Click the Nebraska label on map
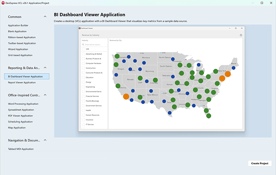The height and width of the screenshot is (175, 276). (166, 75)
